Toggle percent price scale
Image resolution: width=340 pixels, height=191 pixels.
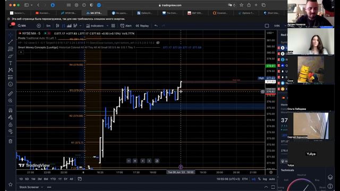259,179
